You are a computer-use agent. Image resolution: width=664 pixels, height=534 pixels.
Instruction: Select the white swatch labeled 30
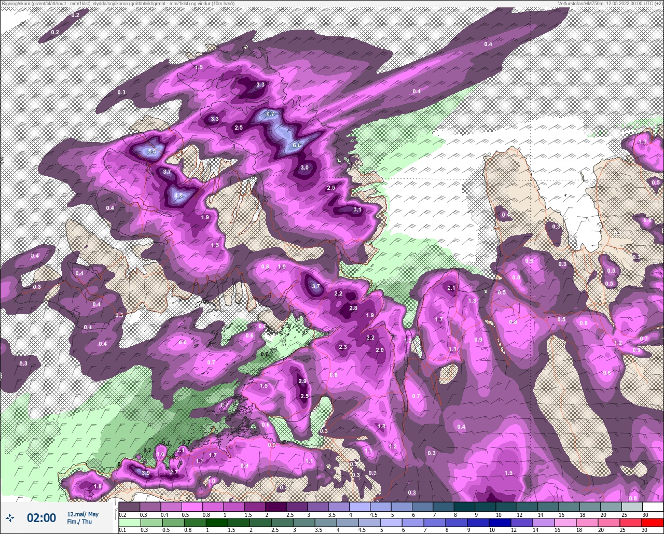(653, 507)
